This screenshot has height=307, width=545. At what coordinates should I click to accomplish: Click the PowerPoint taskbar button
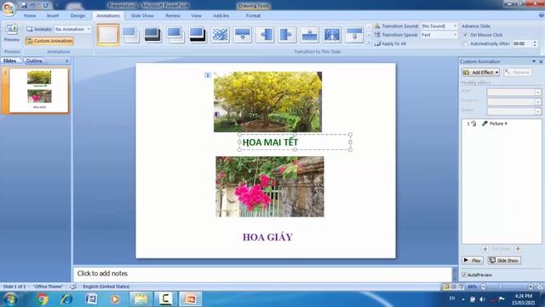(x=191, y=299)
